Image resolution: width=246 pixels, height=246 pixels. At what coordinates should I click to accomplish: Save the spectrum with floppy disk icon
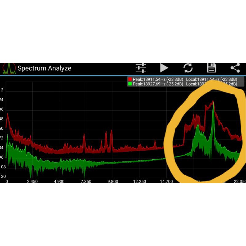point(212,68)
